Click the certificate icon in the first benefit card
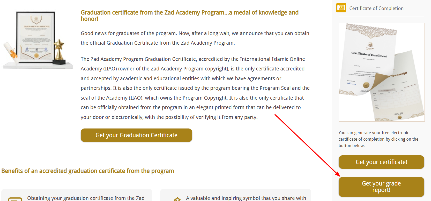This screenshot has height=201, width=431. pos(15,199)
